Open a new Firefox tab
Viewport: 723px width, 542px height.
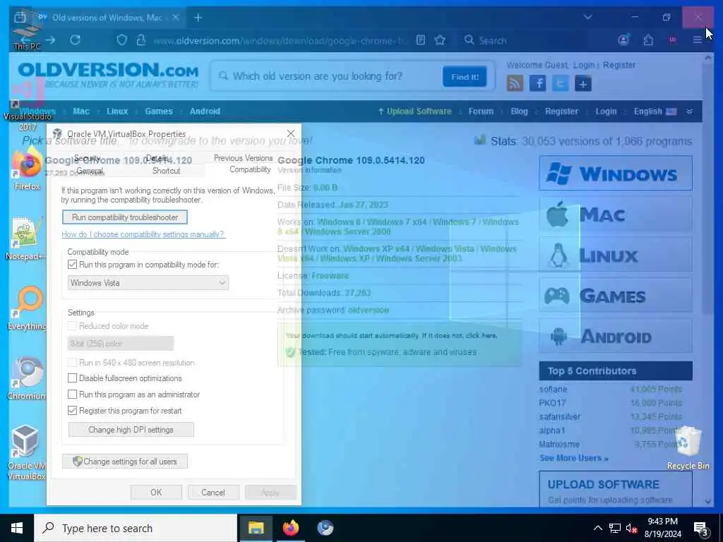point(198,18)
